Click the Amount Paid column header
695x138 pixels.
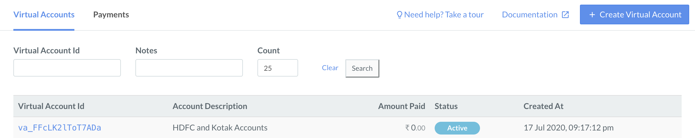tap(402, 106)
